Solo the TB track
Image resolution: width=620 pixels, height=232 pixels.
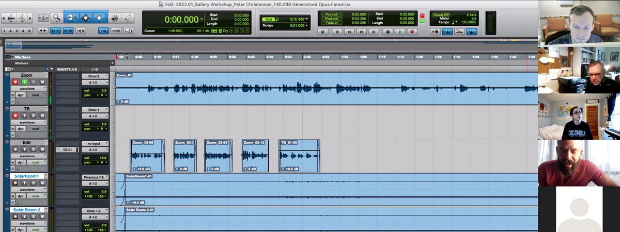[34, 115]
